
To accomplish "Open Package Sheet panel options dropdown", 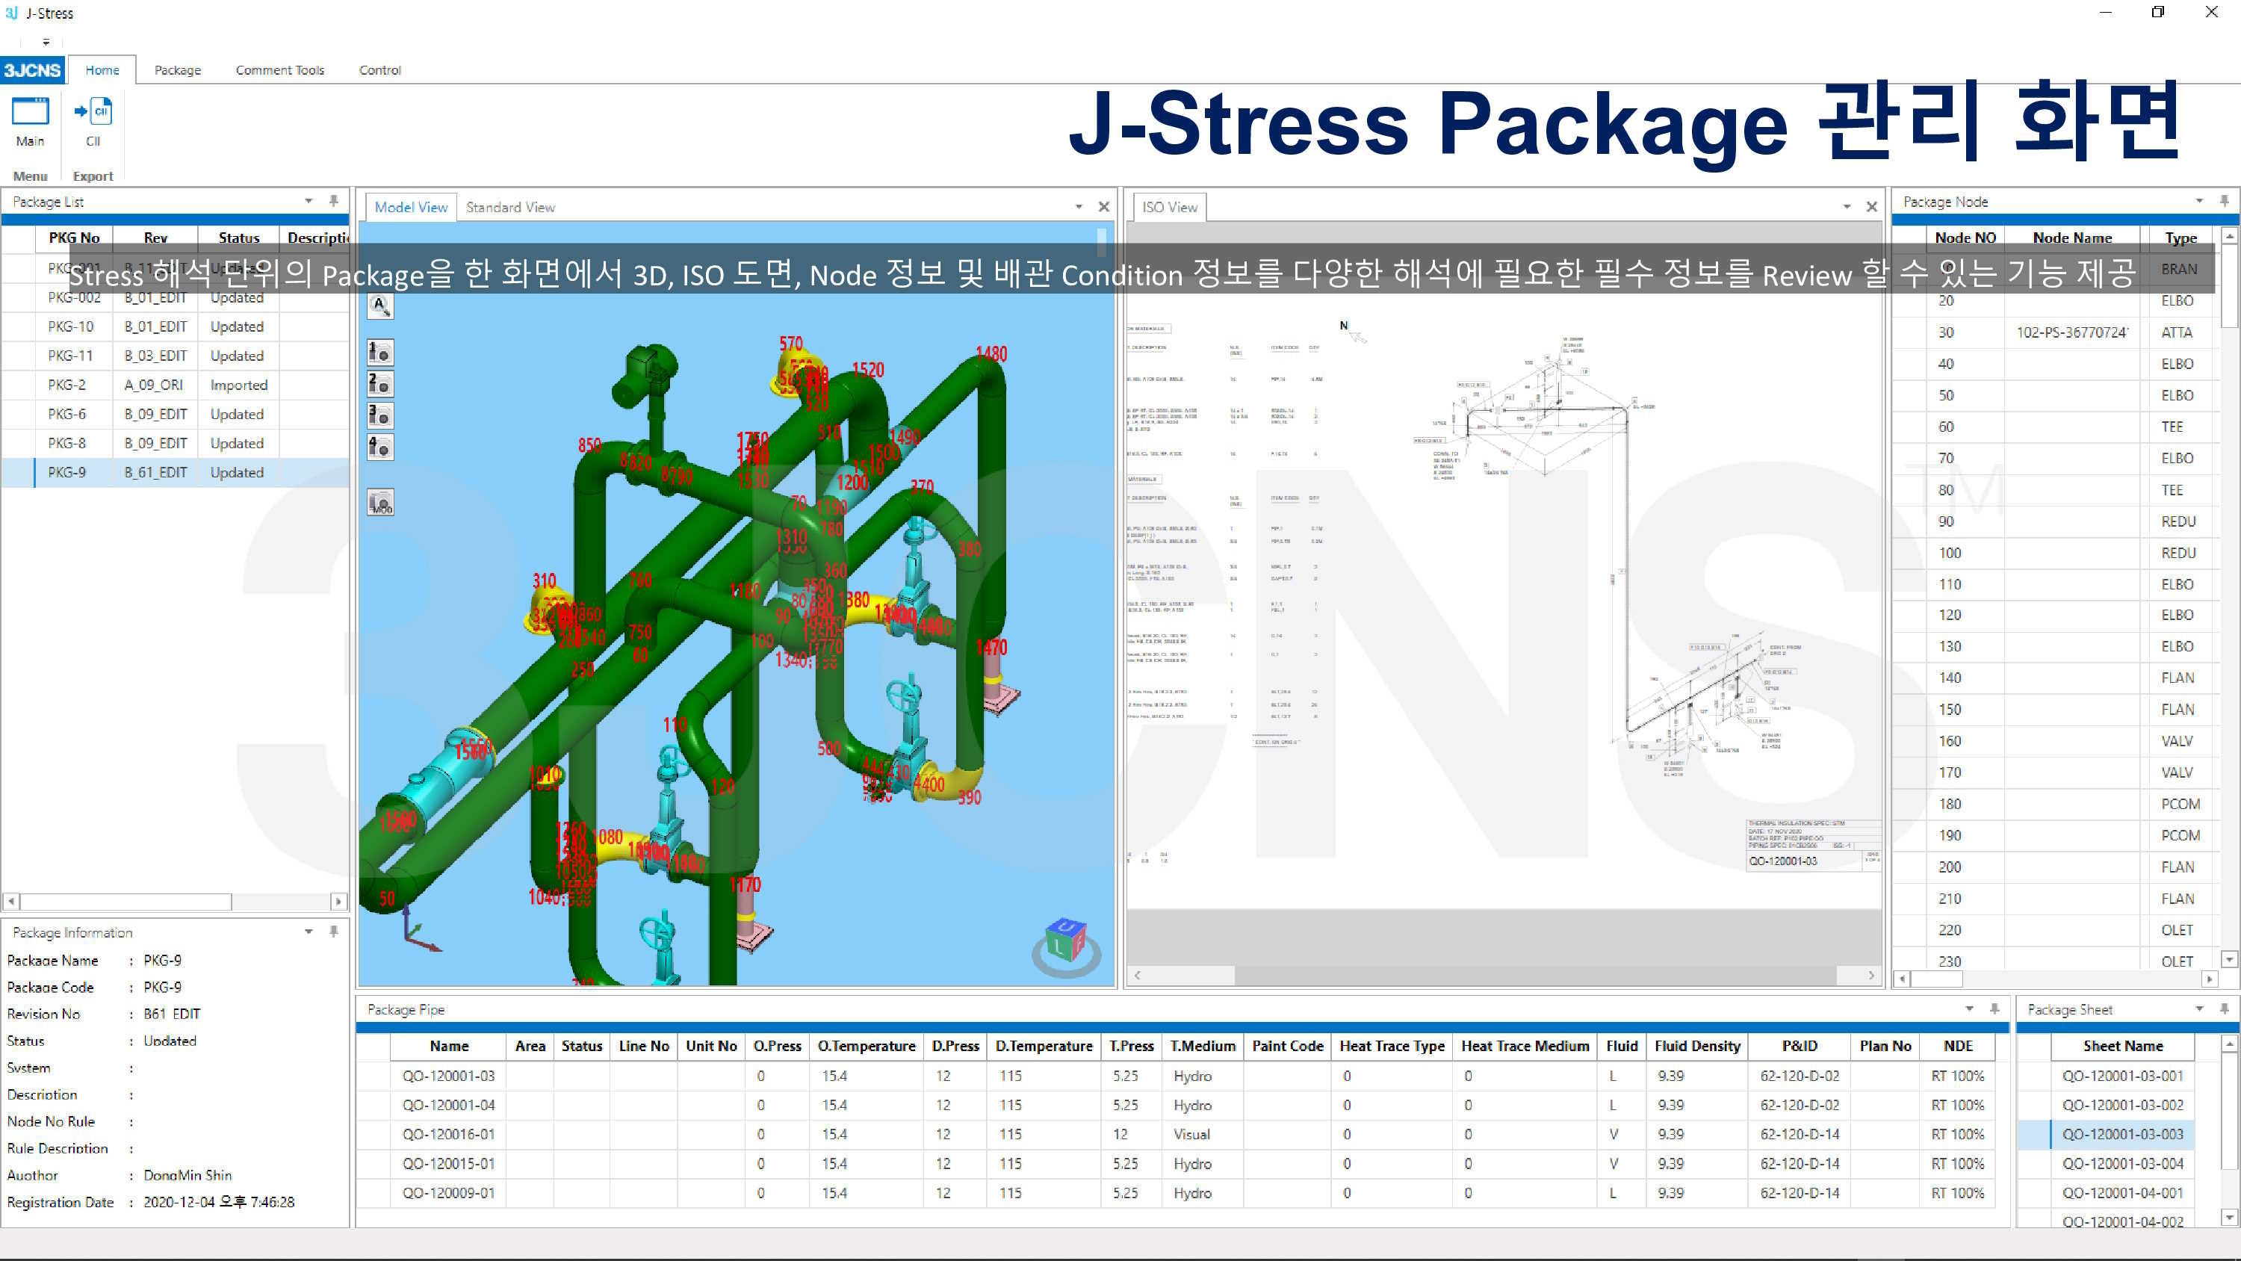I will (2198, 1009).
